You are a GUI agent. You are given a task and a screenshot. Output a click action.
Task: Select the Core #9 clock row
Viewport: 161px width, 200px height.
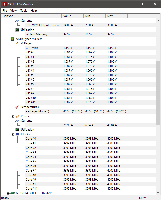91,180
